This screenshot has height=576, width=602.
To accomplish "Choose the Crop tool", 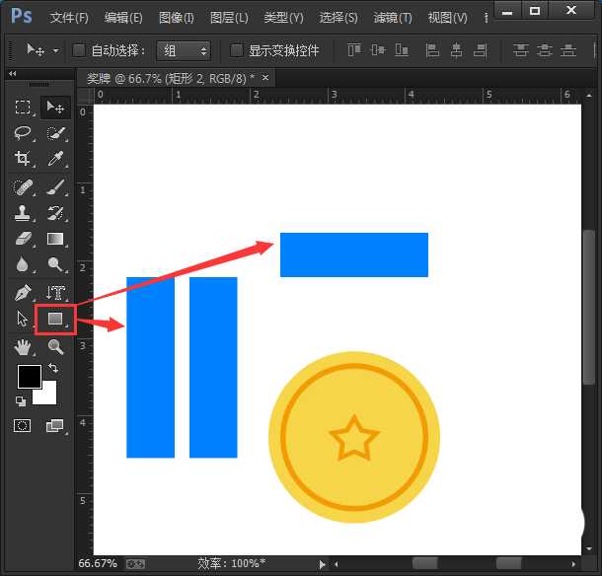I will click(x=24, y=159).
